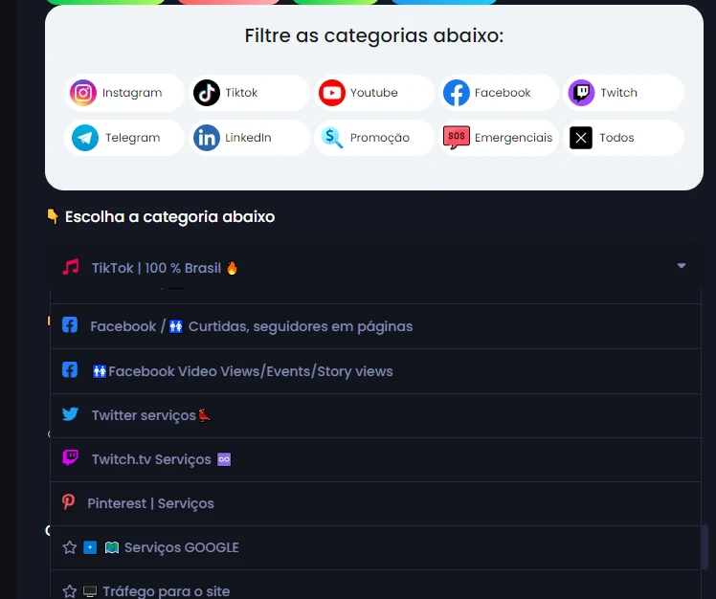Select Twitter serviços from the list
This screenshot has height=599, width=716.
tap(375, 415)
